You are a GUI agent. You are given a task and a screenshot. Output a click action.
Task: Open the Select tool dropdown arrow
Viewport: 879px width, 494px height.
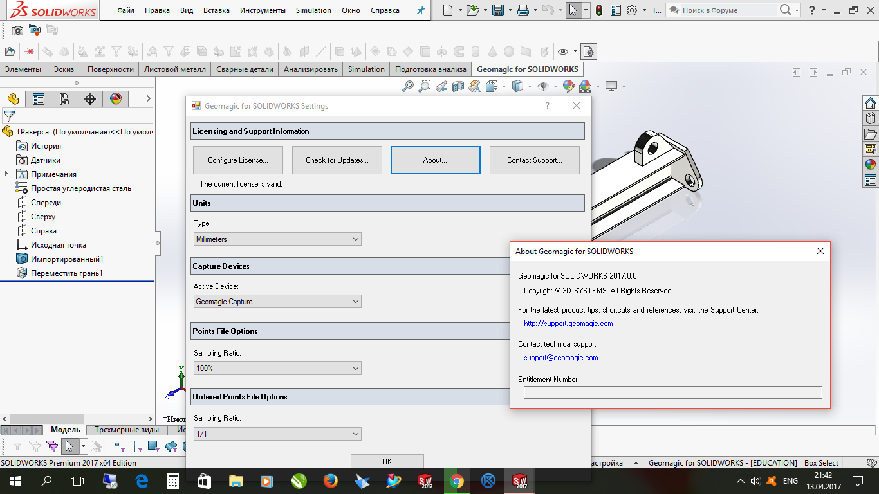586,10
